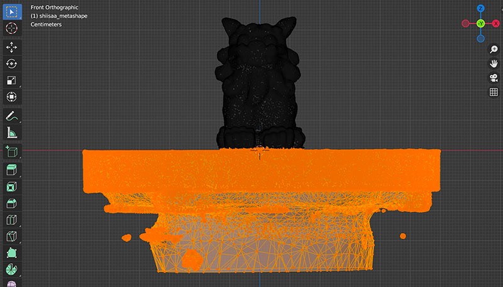
Task: Select the Annotate pencil tool
Action: tap(12, 116)
